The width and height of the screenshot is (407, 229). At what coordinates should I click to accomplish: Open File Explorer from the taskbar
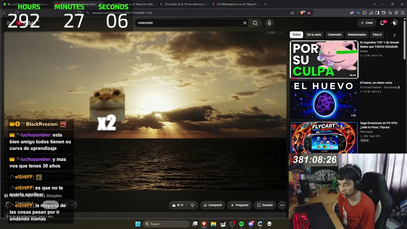click(213, 224)
